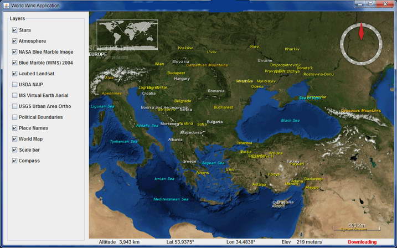Click the Belgrade city label
The image size is (397, 248).
183,101
